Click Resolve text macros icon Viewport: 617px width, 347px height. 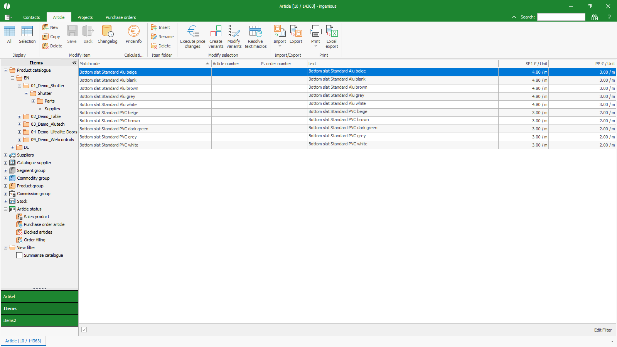tap(255, 31)
